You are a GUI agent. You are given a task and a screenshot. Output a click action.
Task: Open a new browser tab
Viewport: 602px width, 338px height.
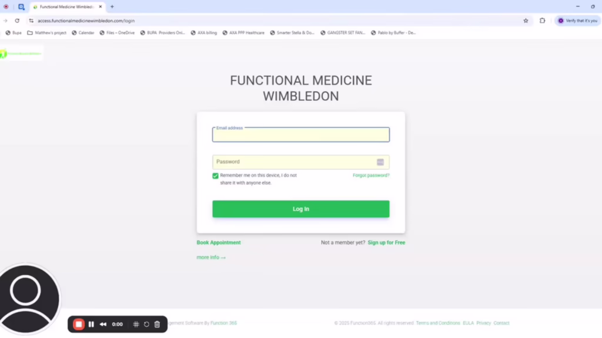pyautogui.click(x=112, y=6)
